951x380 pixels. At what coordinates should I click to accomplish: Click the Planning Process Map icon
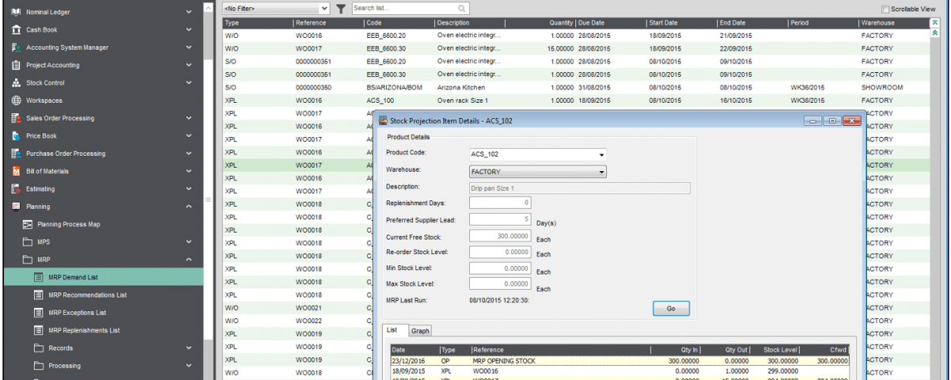28,224
